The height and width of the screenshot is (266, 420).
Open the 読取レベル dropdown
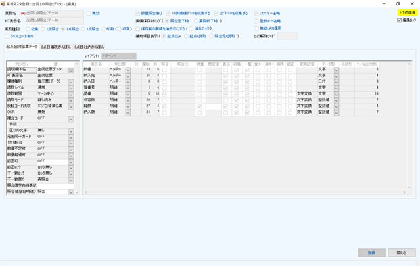pyautogui.click(x=70, y=87)
